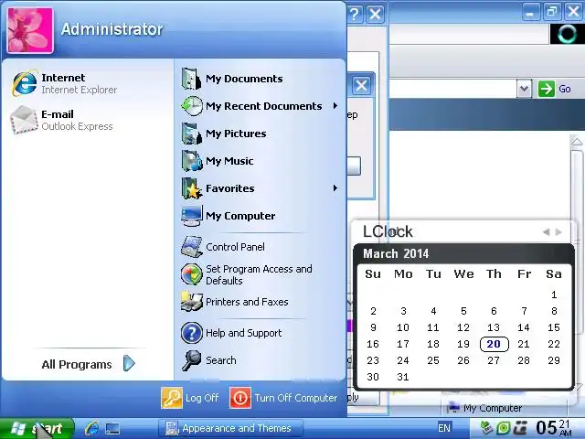Click the Administrator user name
The image size is (585, 439).
(112, 29)
